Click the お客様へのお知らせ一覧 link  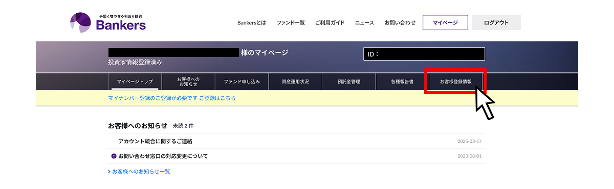(141, 172)
